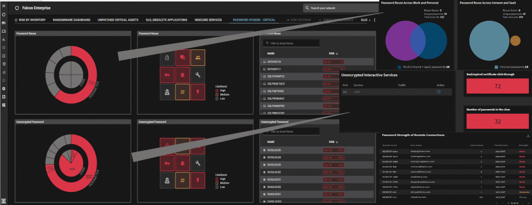The width and height of the screenshot is (532, 205).
Task: Click the red 72 bad certificate tile
Action: coord(498,86)
